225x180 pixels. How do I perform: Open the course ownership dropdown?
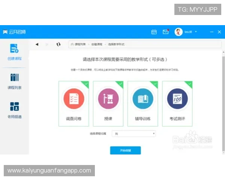point(134,133)
